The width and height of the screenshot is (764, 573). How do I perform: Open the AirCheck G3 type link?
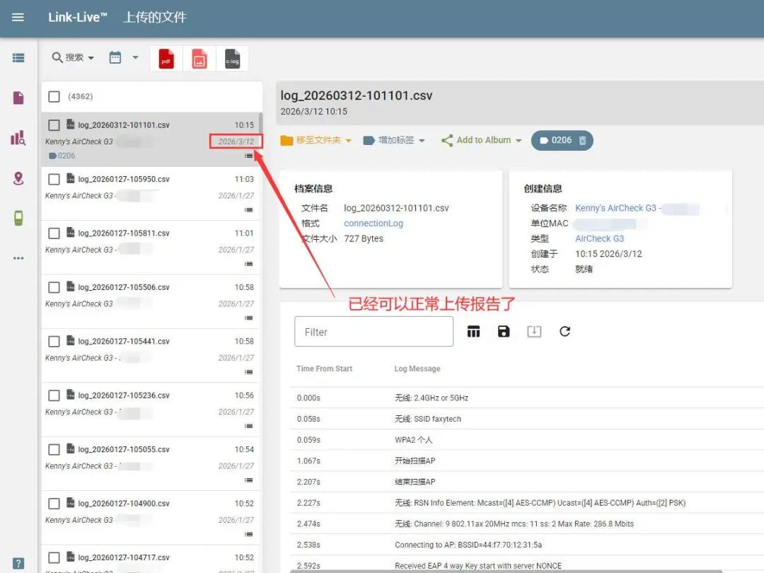(x=599, y=239)
